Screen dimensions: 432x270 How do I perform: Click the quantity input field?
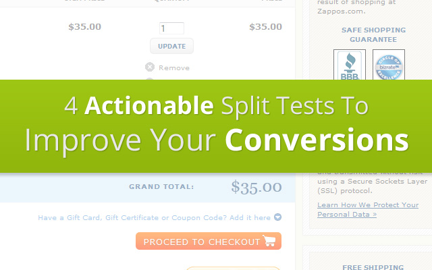click(171, 28)
